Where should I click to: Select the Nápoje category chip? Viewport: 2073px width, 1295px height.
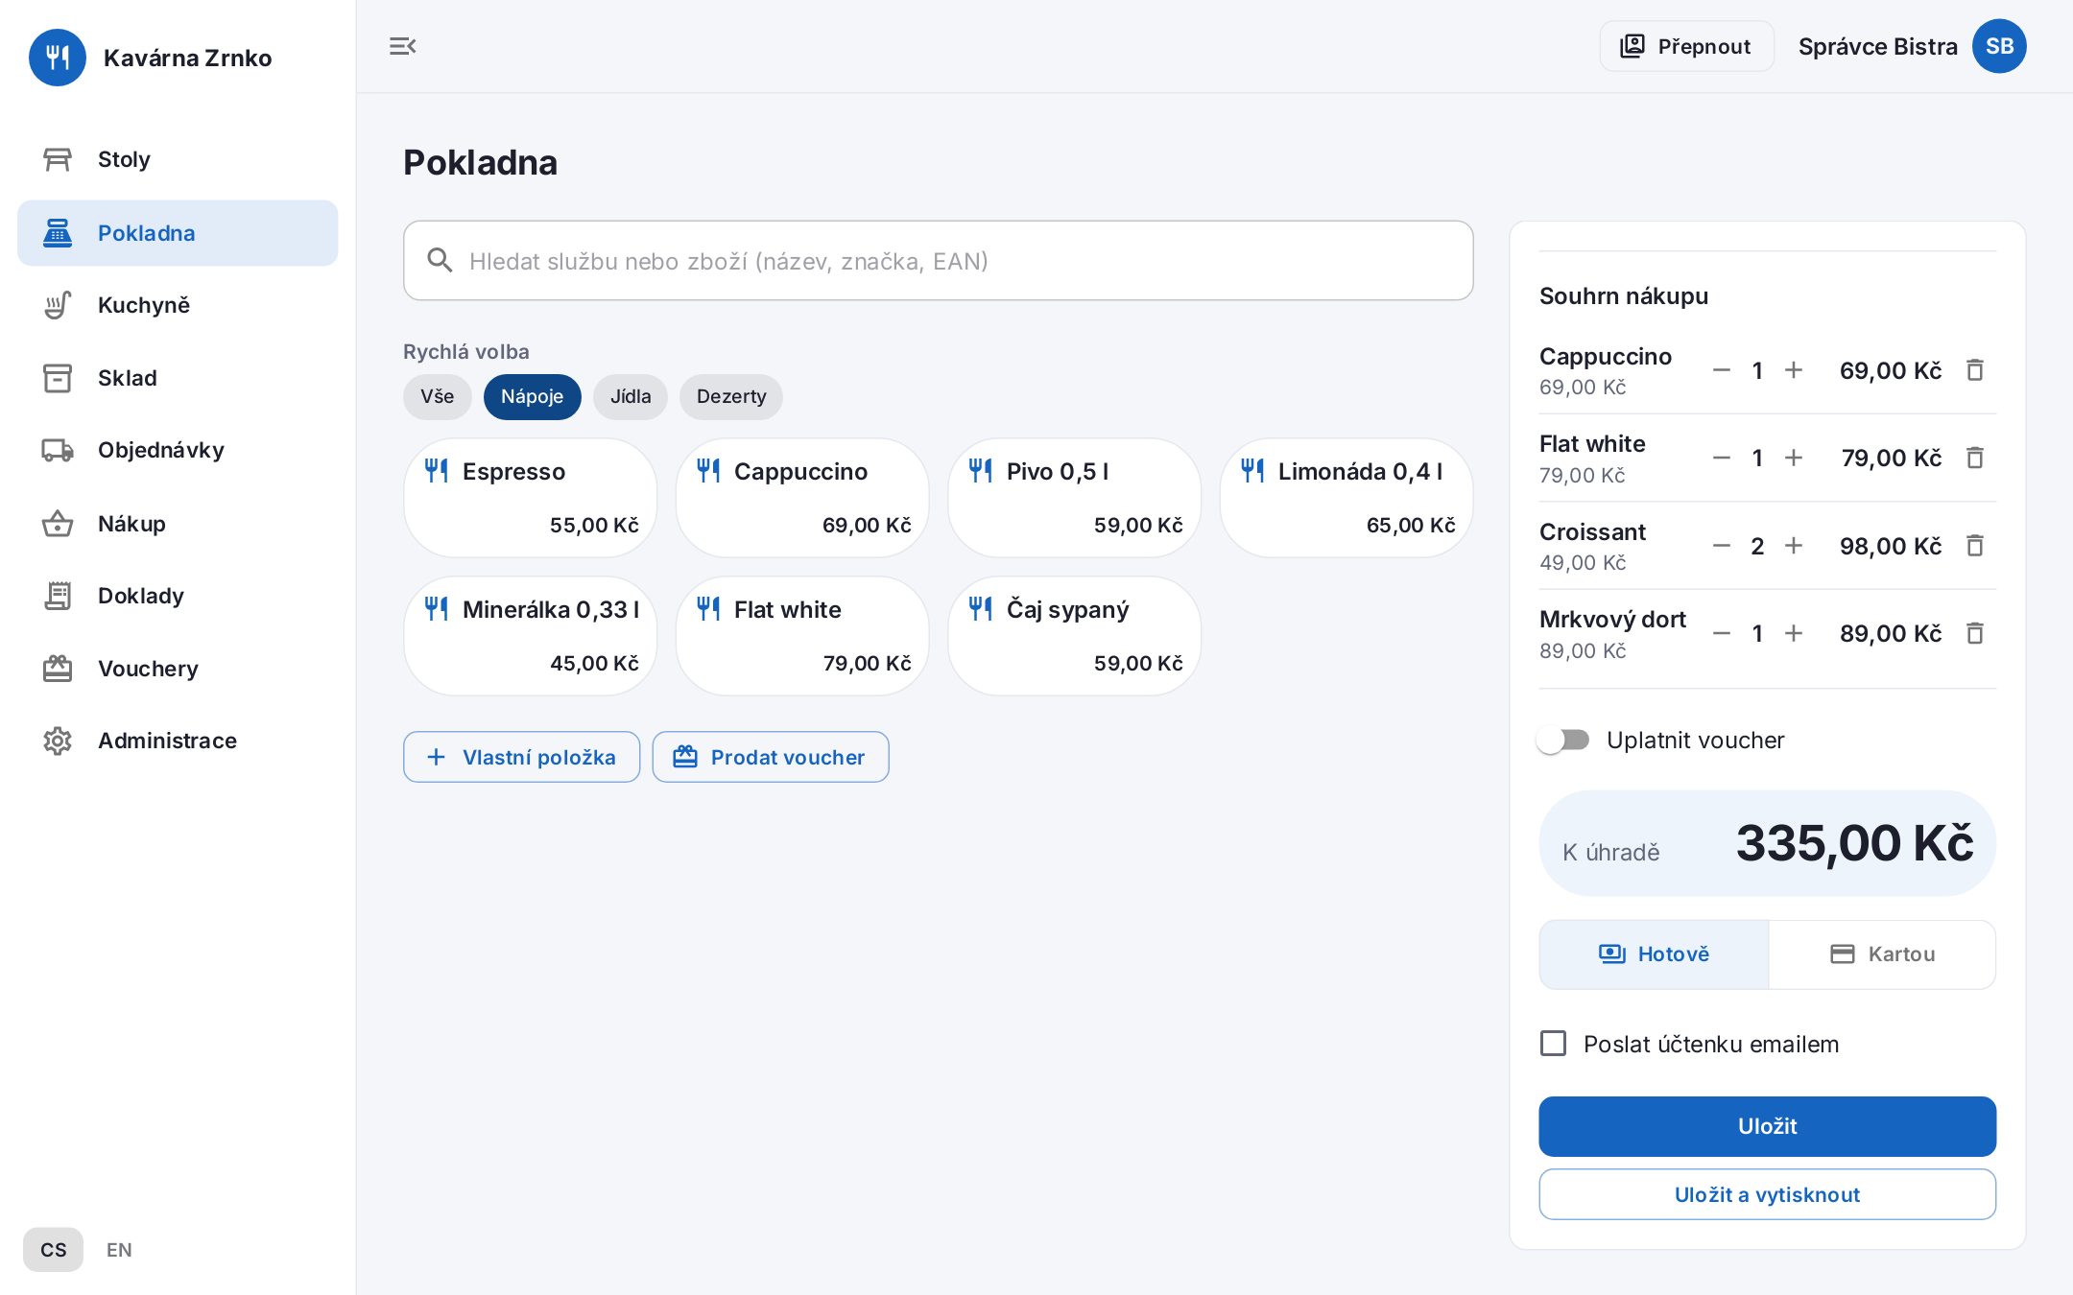pyautogui.click(x=532, y=396)
